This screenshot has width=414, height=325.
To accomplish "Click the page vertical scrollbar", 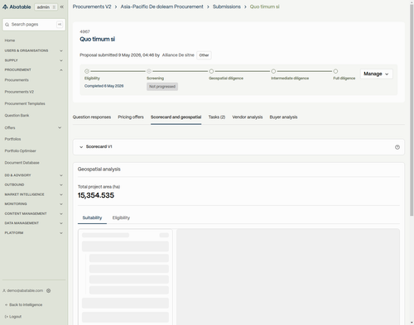I will (x=412, y=110).
